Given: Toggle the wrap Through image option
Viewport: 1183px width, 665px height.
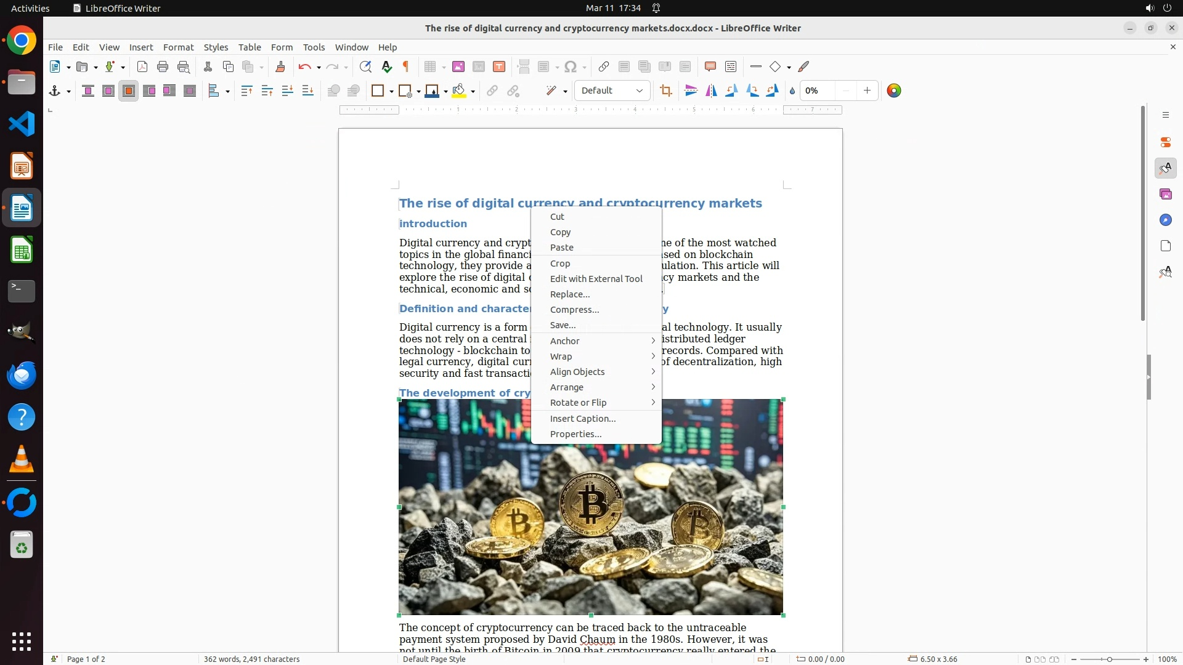Looking at the screenshot, I should coord(190,91).
